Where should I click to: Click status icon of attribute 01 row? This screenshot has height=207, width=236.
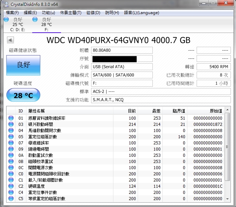[x=11, y=118]
